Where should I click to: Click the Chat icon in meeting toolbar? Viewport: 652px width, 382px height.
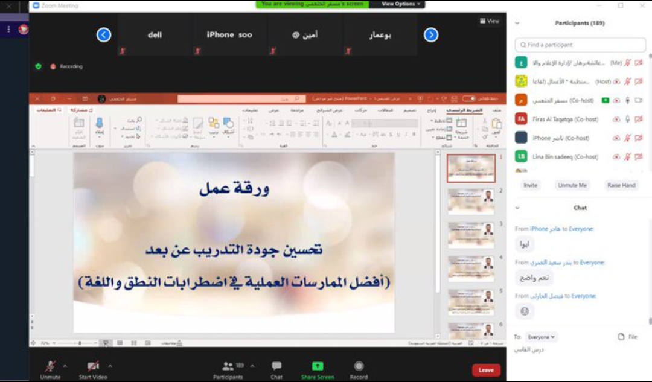point(276,366)
